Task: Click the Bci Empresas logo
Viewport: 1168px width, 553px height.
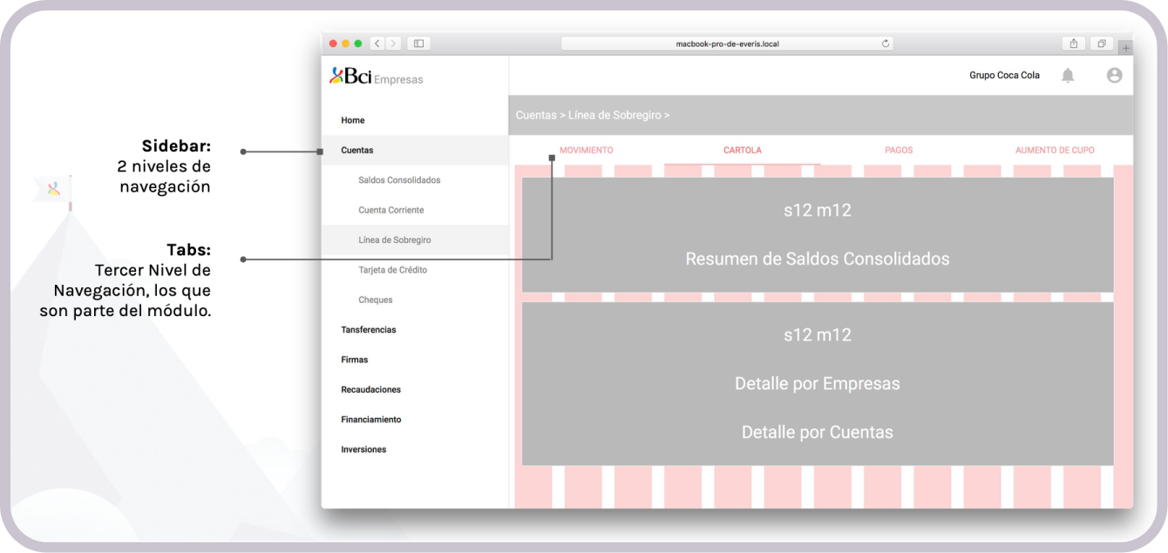Action: [376, 78]
